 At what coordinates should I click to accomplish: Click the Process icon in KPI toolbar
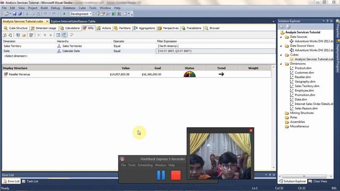point(5,35)
